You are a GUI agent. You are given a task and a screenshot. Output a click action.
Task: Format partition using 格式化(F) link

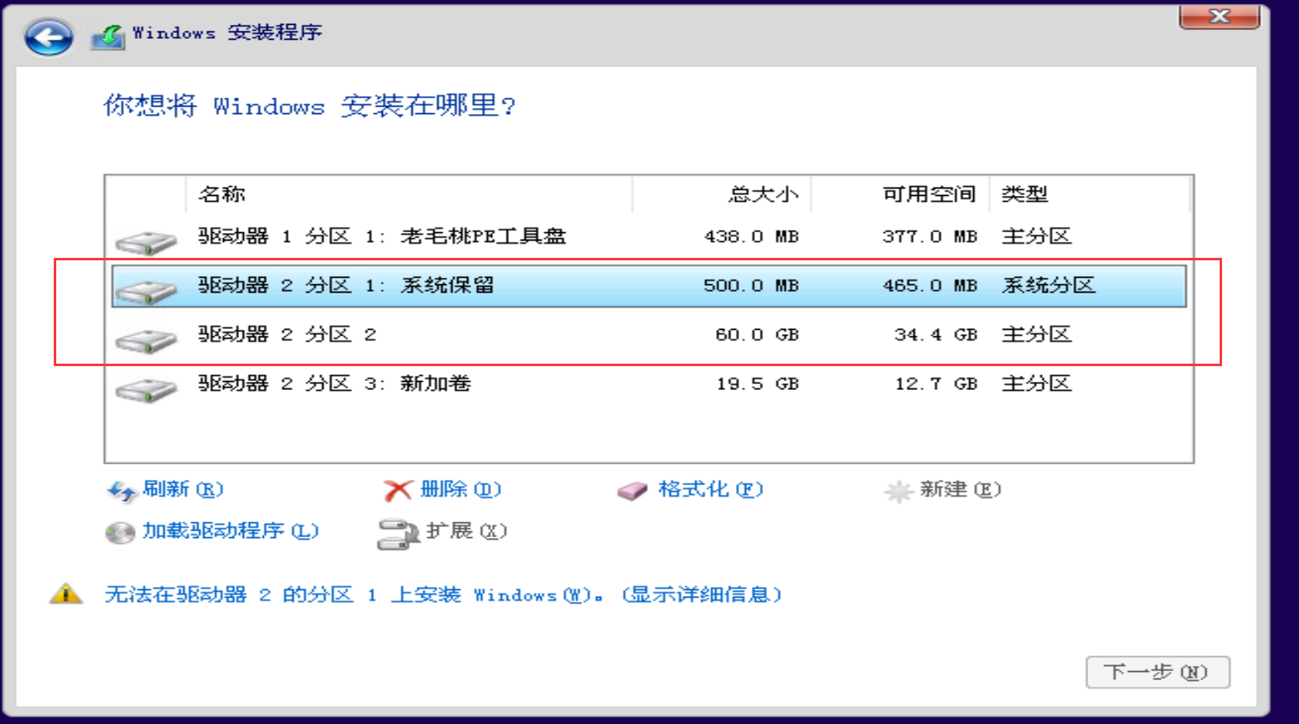point(710,489)
